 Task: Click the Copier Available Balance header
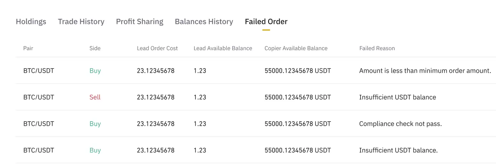point(296,49)
